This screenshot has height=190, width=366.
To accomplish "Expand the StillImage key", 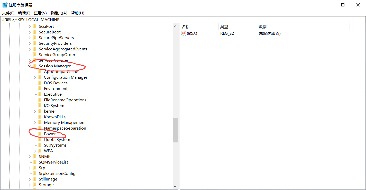I will [30, 179].
